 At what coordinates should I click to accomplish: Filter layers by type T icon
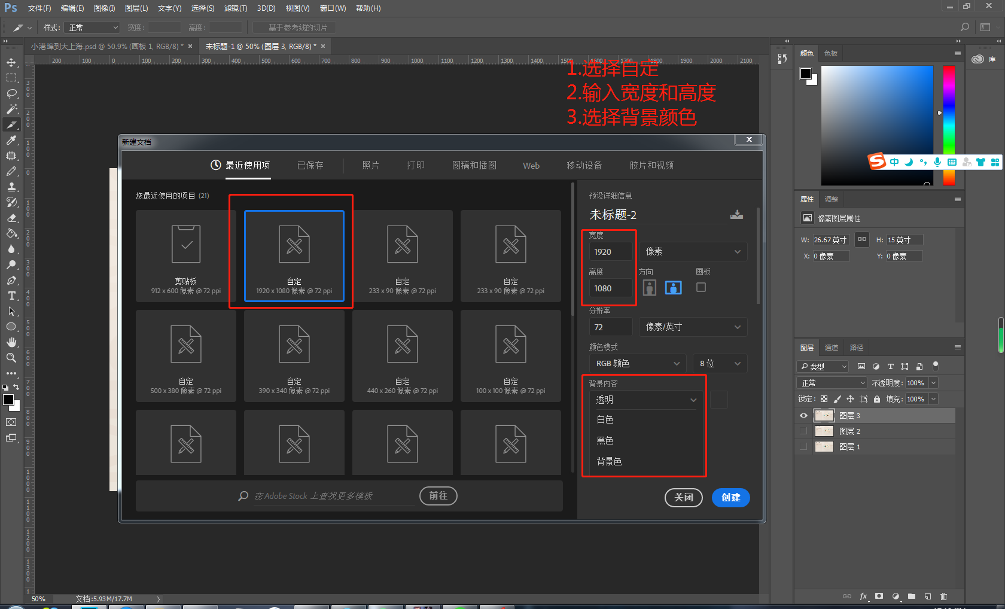[x=890, y=367]
